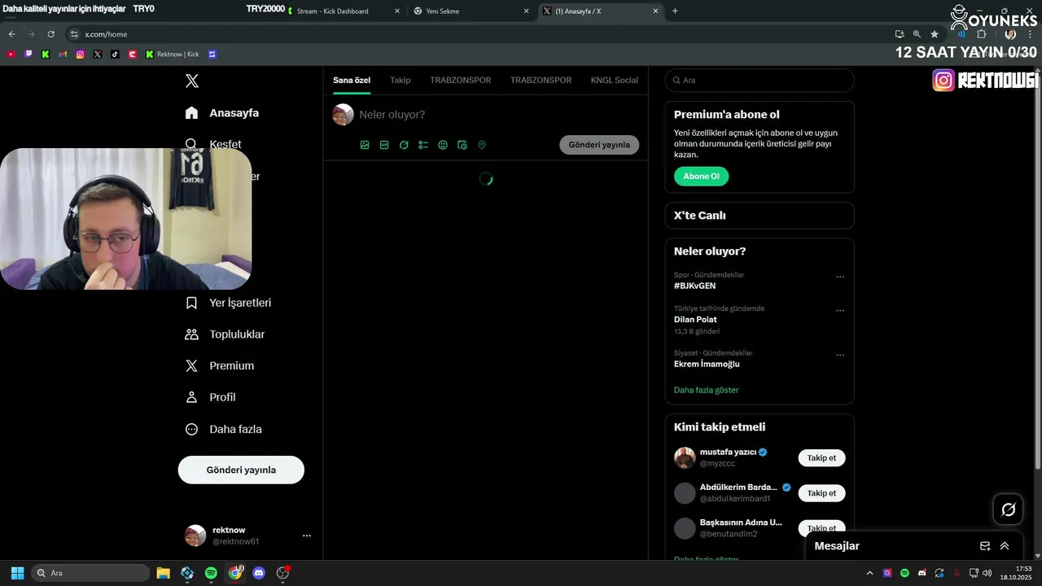
Task: Follow Abdülkerim Barda... account
Action: point(821,493)
